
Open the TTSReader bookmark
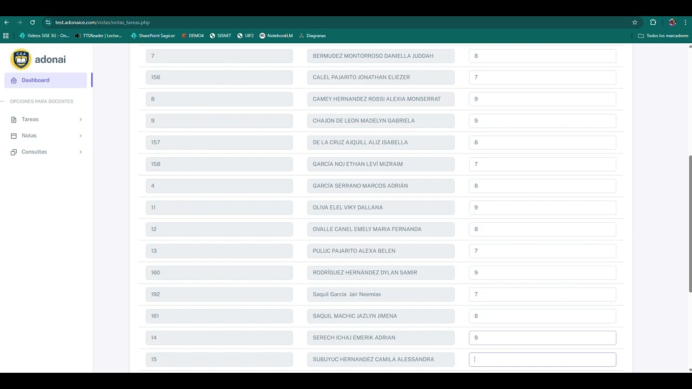pyautogui.click(x=99, y=36)
